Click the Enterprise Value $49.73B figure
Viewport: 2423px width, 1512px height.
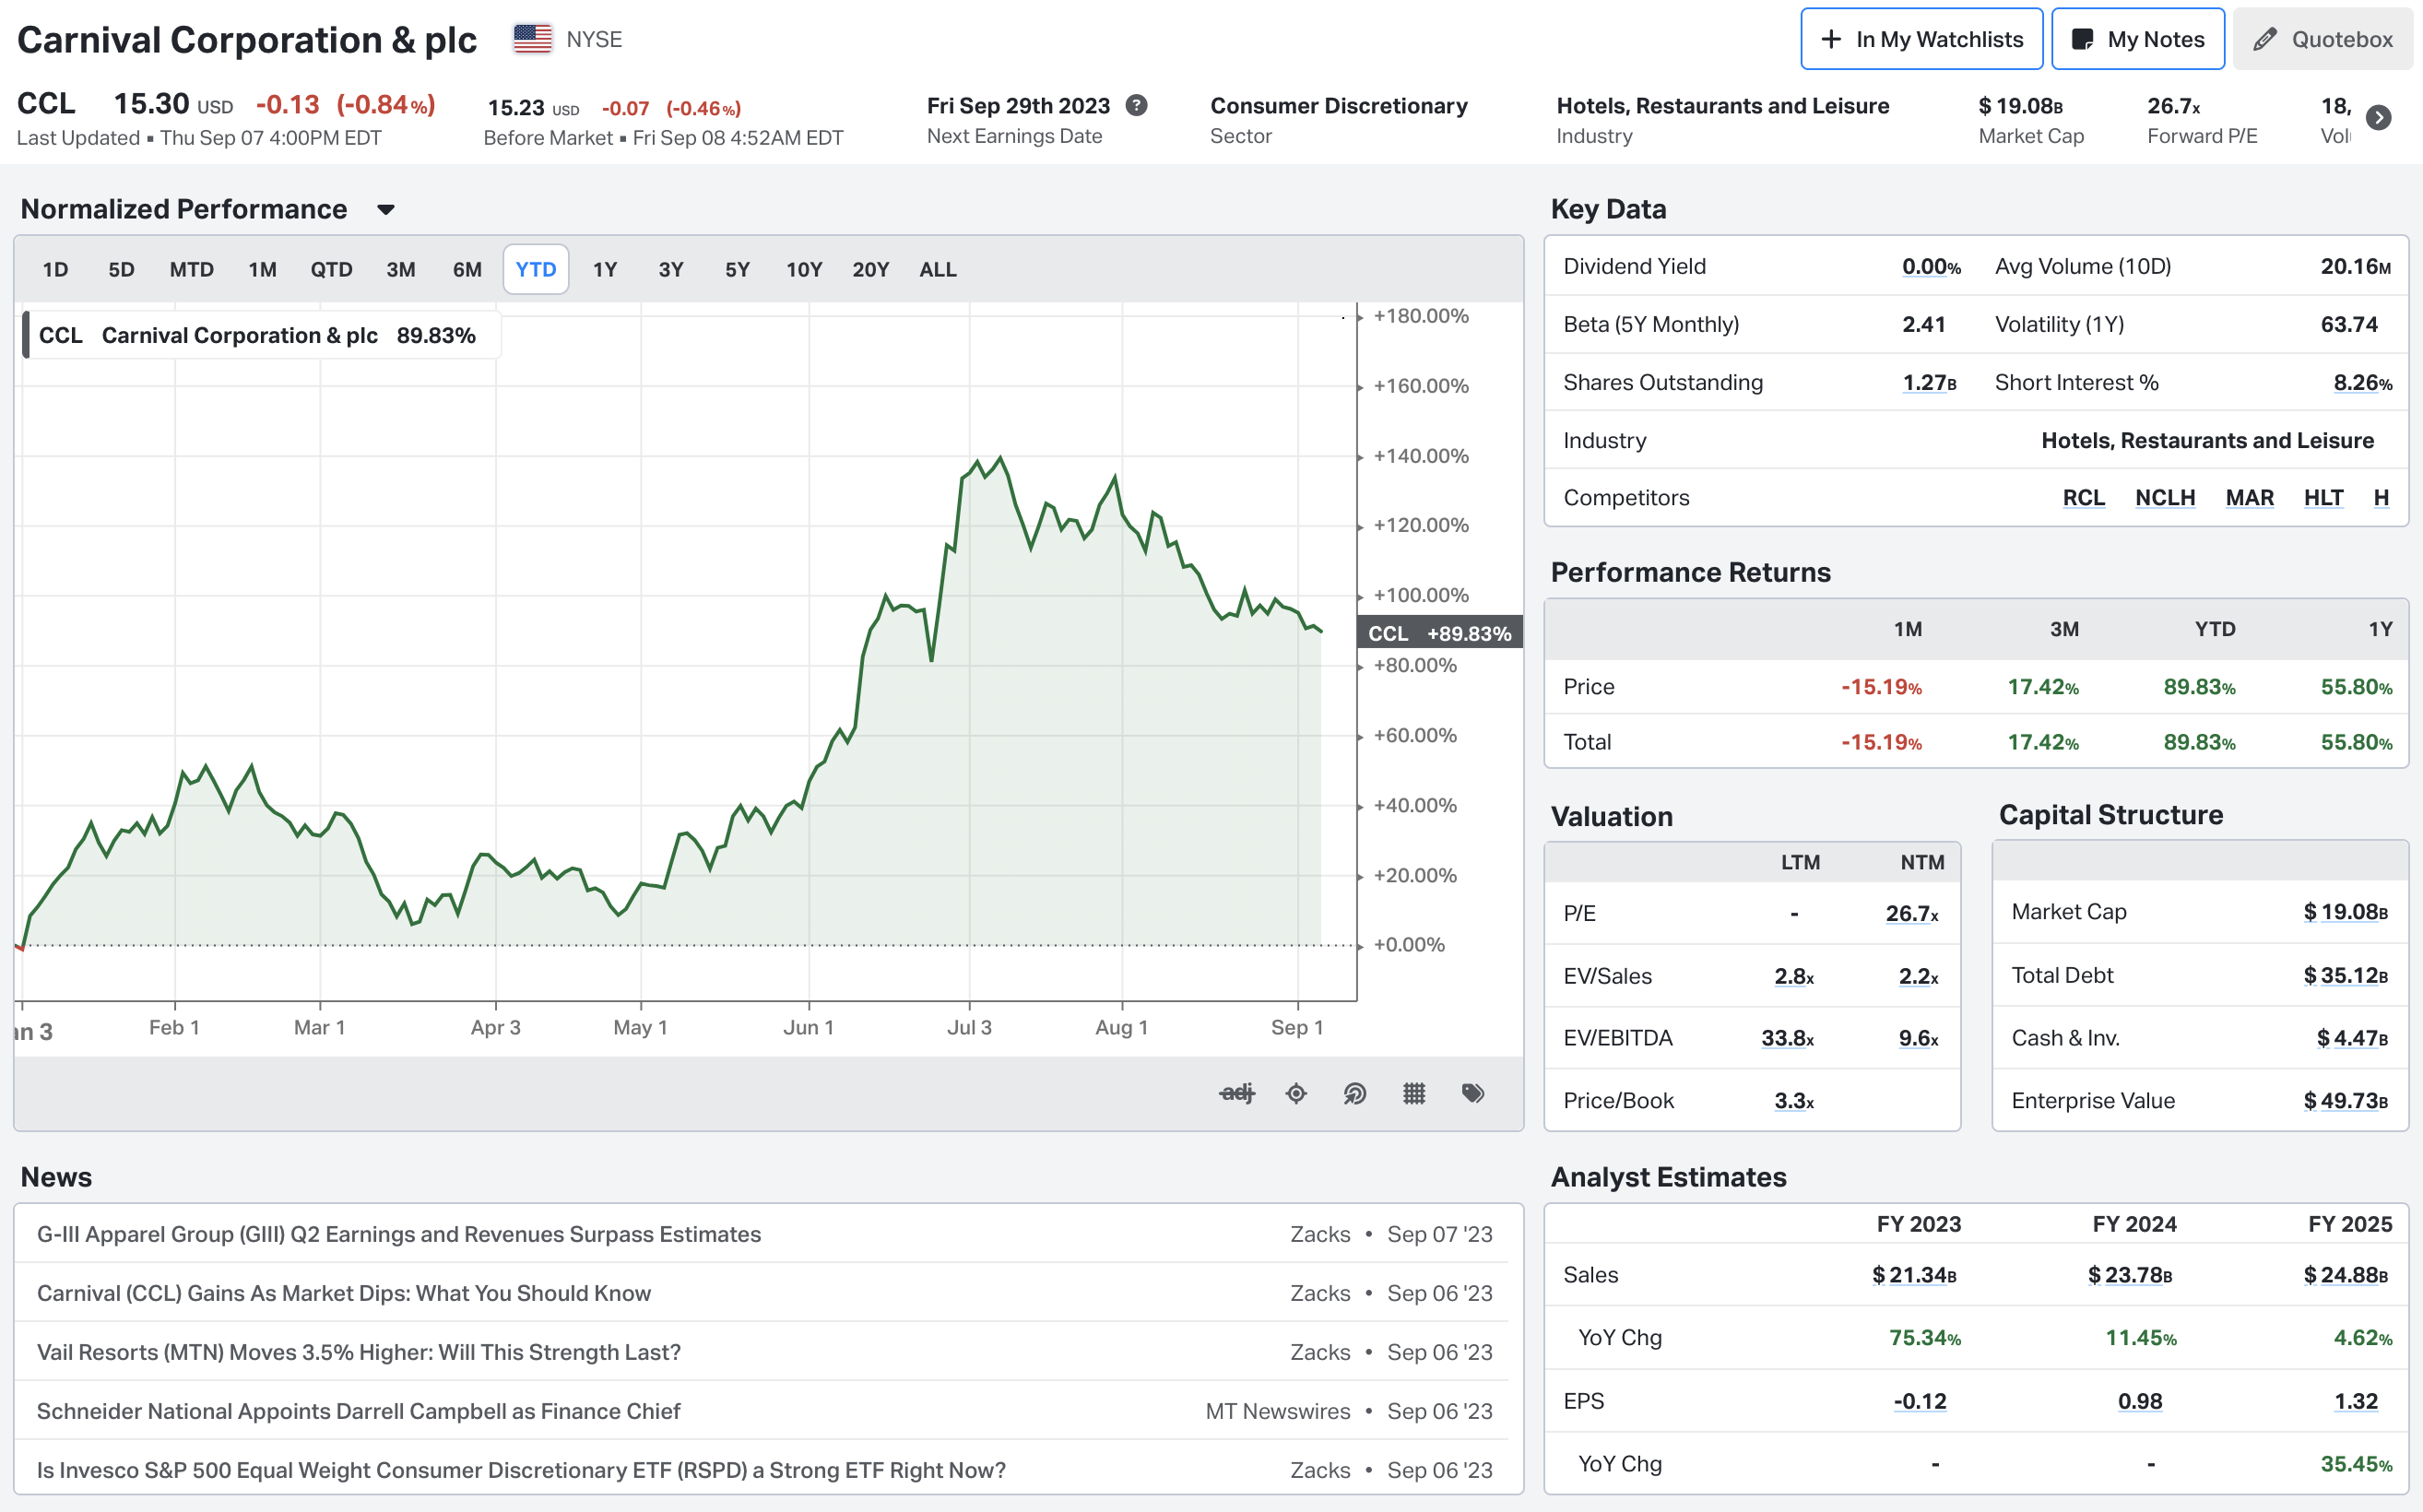click(2345, 1100)
